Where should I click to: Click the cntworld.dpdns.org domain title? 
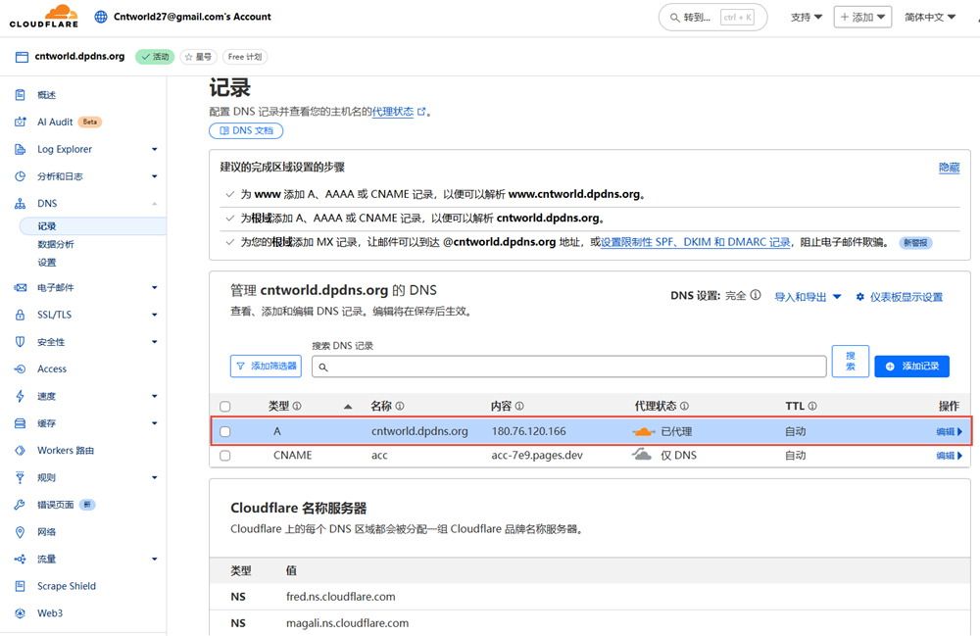(79, 56)
